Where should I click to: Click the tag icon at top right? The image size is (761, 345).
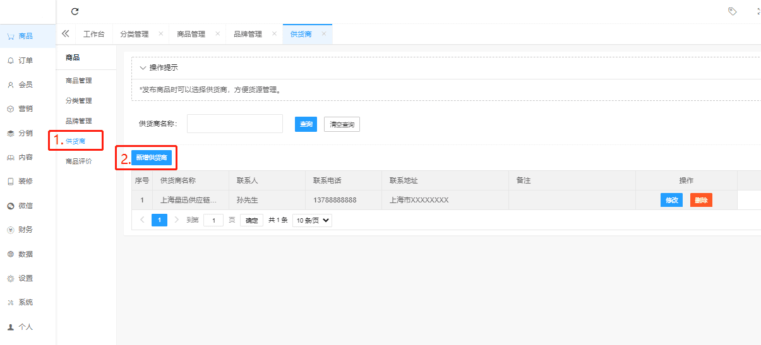(733, 11)
